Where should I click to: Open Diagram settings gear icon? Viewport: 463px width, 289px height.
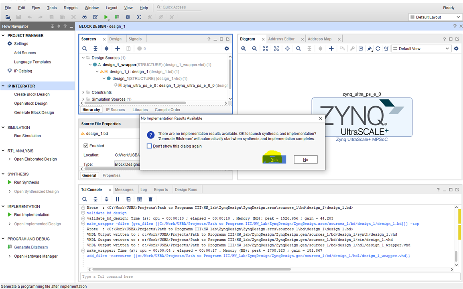tap(456, 49)
